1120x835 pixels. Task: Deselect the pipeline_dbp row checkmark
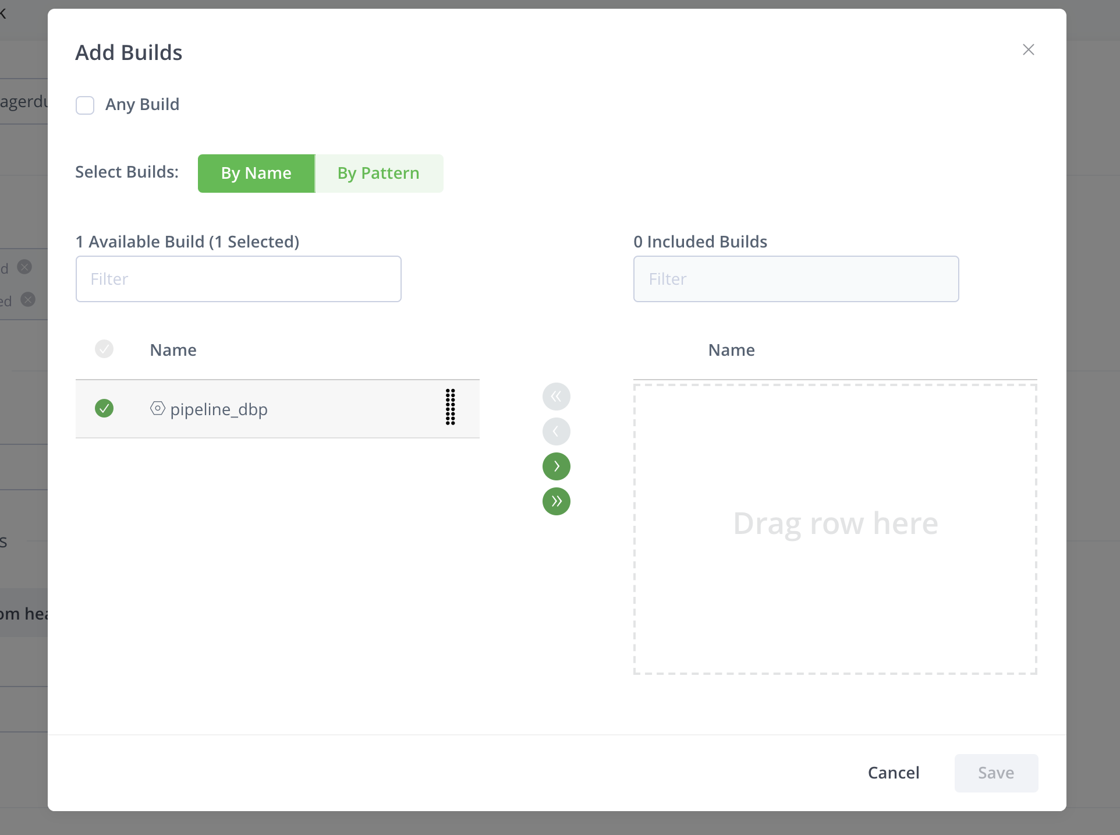(104, 408)
